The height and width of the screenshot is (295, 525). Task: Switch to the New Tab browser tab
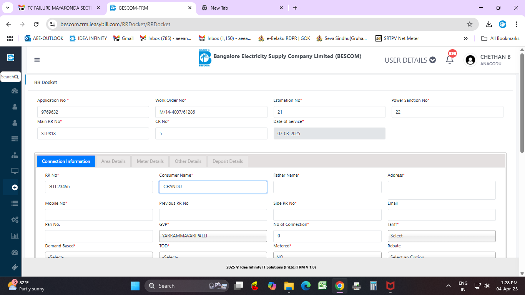tap(242, 8)
